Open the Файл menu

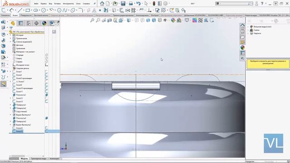pyautogui.click(x=36, y=4)
